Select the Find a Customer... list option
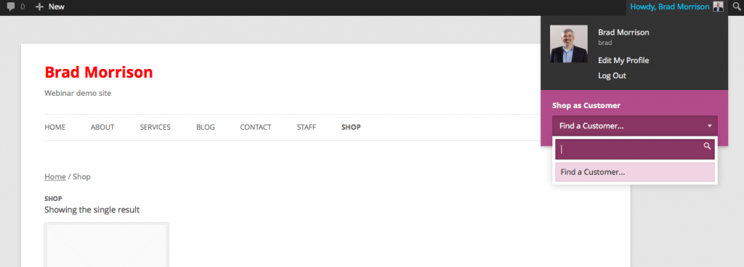The width and height of the screenshot is (744, 267). click(635, 173)
